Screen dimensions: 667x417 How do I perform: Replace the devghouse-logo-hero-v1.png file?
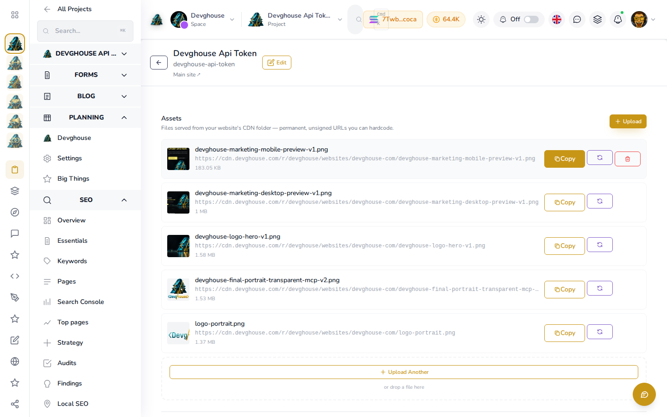click(600, 245)
